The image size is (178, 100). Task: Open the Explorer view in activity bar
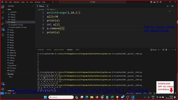(x=3, y=7)
